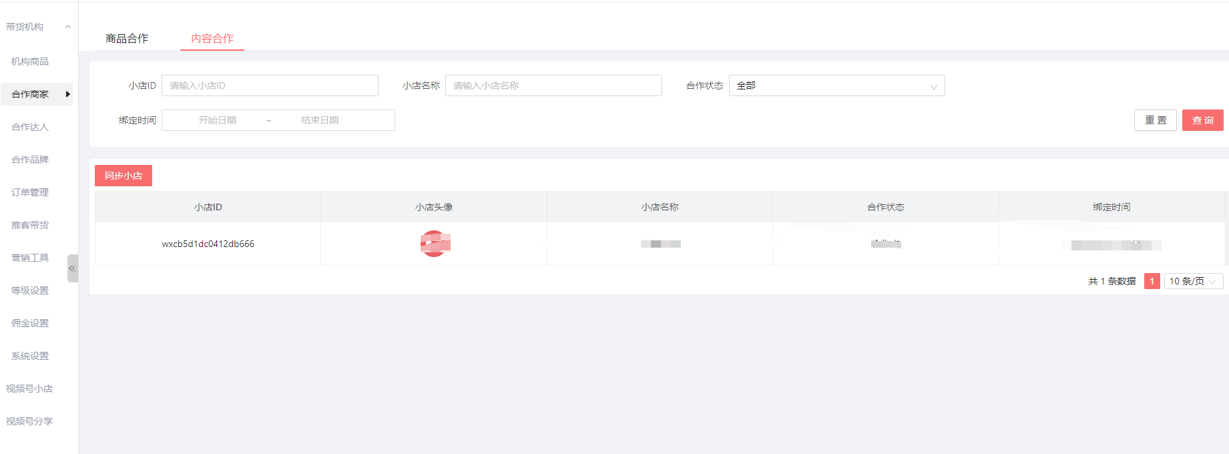Open the 合作状态 dropdown showing 全部
Screen dimensions: 1229x454
point(836,85)
